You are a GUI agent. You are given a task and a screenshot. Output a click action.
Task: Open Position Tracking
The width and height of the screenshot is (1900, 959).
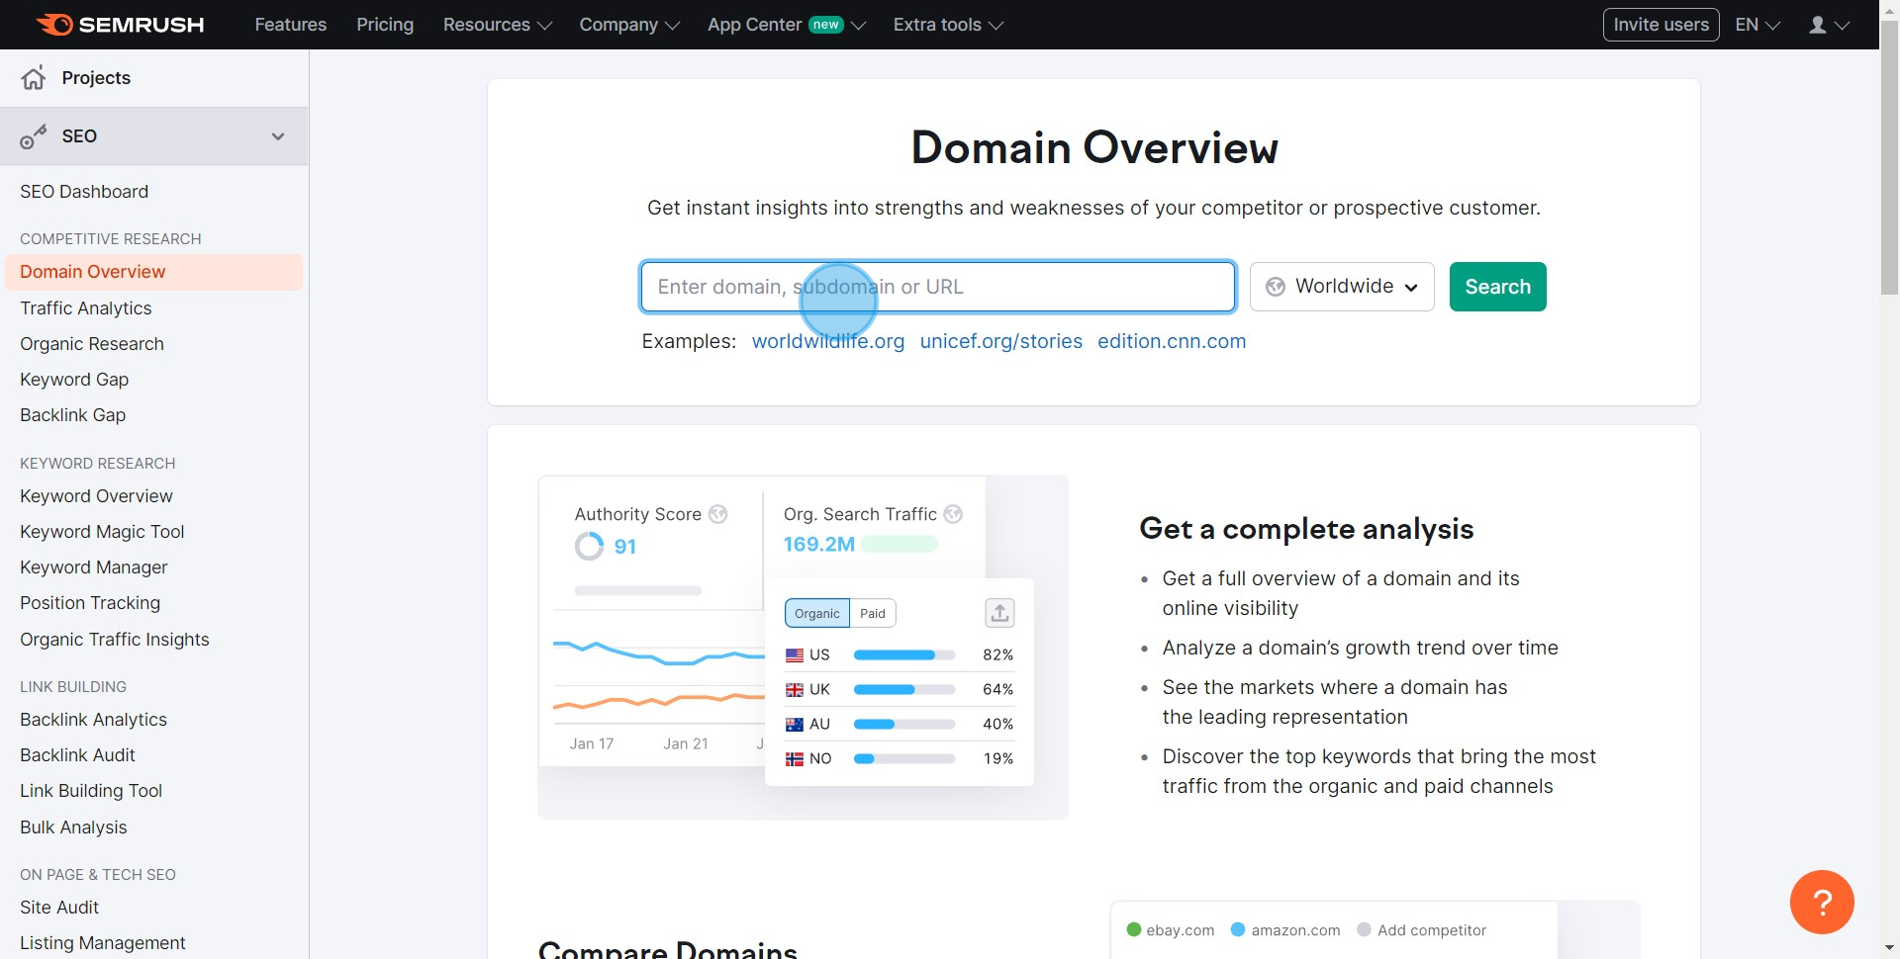pyautogui.click(x=90, y=603)
